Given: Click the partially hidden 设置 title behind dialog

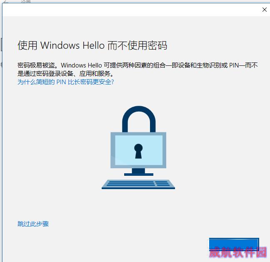Looking at the screenshot, I should click(26, 1).
